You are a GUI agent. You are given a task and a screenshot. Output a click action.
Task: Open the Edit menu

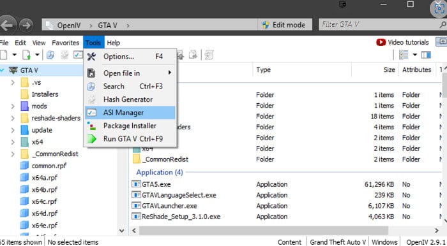pos(20,43)
